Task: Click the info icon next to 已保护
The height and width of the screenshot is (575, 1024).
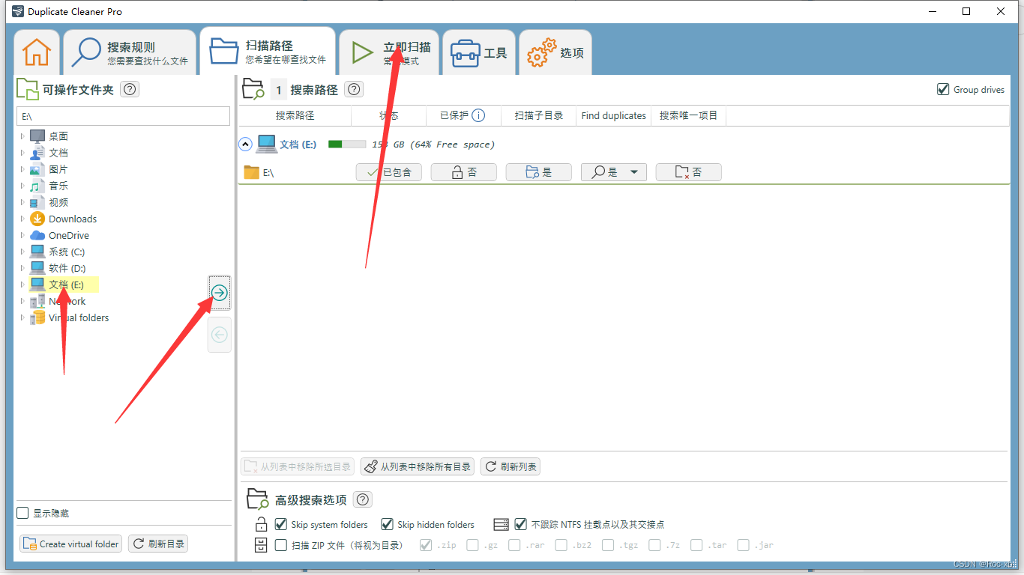Action: tap(478, 115)
